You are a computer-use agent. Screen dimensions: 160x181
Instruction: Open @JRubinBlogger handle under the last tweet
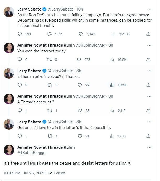tap(32, 153)
